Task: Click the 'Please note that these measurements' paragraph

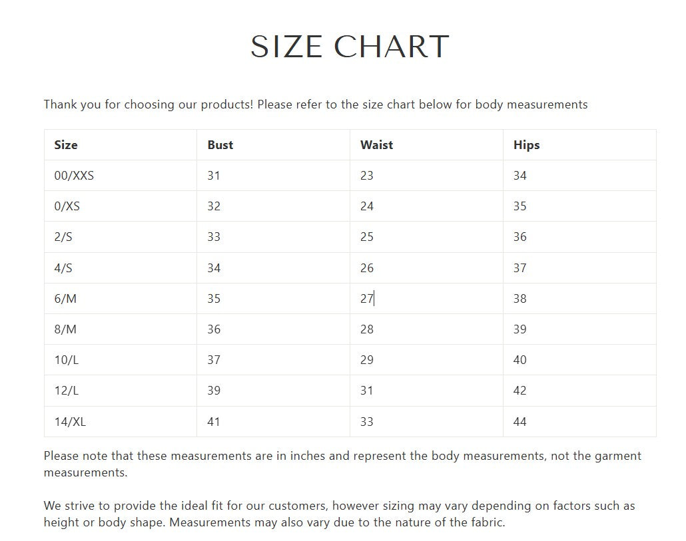Action: (342, 464)
